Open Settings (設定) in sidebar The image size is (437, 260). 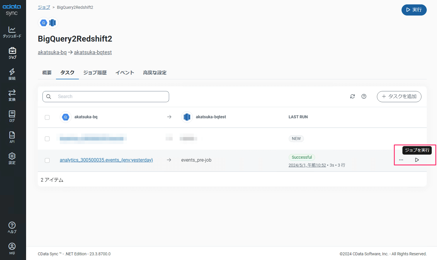pyautogui.click(x=12, y=158)
